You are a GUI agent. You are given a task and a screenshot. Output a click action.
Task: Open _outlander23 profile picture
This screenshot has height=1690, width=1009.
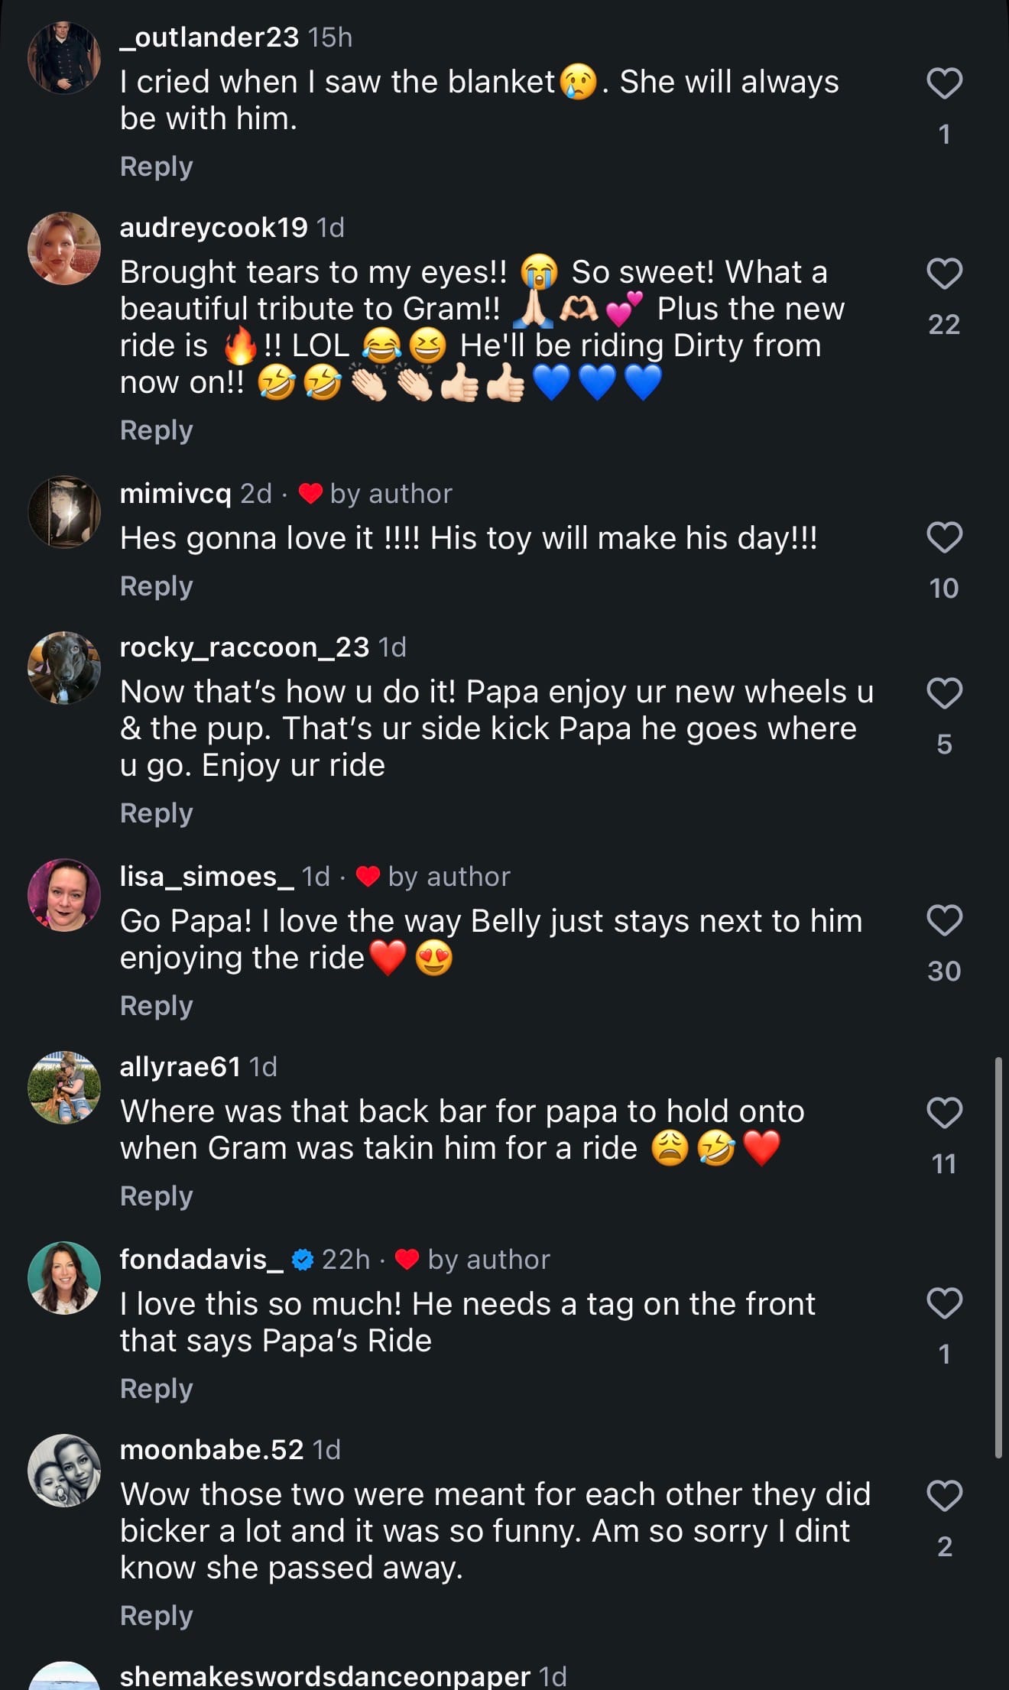click(x=64, y=58)
